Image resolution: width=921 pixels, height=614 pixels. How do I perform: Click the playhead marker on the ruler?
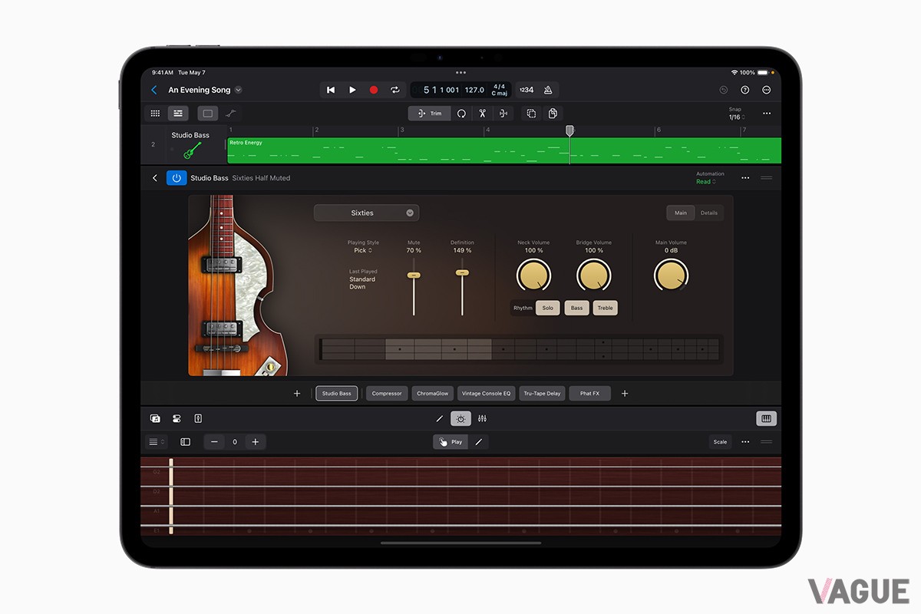(x=569, y=131)
